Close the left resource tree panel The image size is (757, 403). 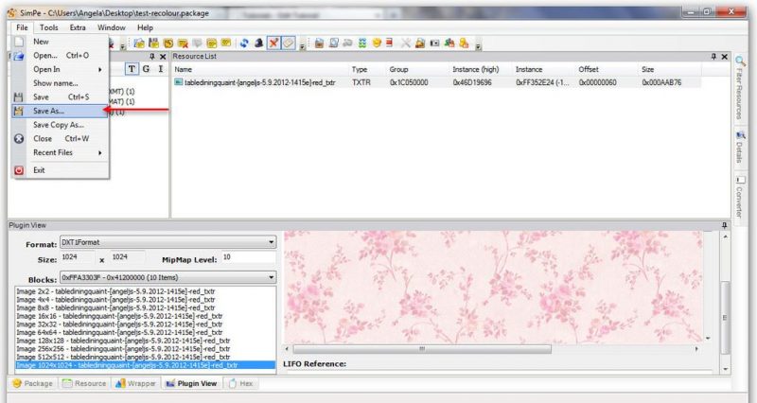pyautogui.click(x=163, y=57)
